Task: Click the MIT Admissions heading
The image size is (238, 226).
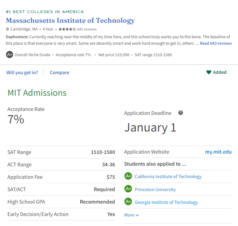Action: (37, 93)
